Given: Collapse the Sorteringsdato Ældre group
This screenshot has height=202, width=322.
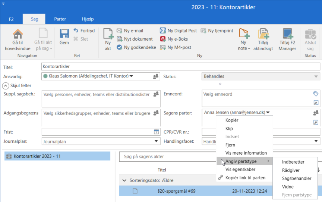Looking at the screenshot, I should coord(124,180).
